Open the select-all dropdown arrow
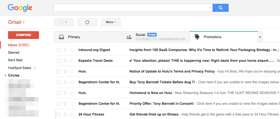 tap(66, 22)
